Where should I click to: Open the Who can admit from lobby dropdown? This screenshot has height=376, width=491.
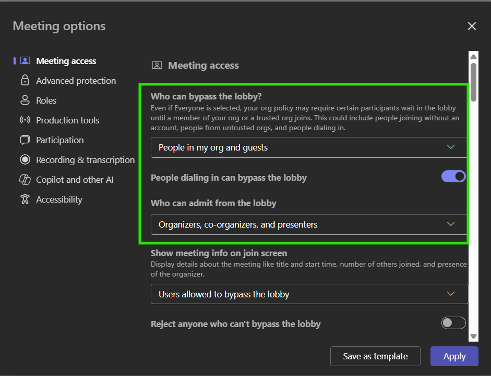pyautogui.click(x=309, y=224)
